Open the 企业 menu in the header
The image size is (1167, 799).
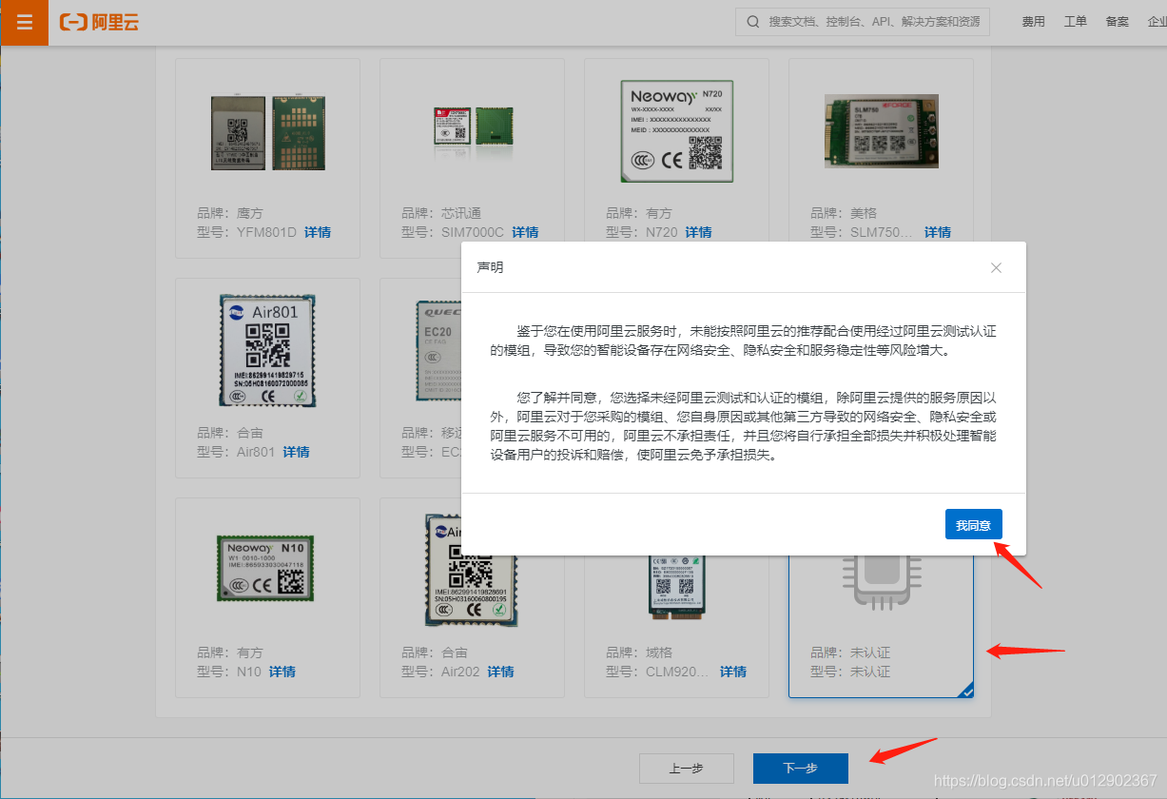point(1157,22)
